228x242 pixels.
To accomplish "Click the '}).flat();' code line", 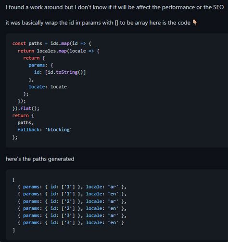I will [x=25, y=108].
